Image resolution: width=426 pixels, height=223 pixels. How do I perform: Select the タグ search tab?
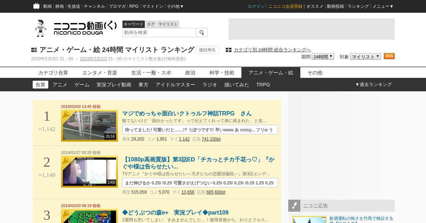click(x=151, y=24)
